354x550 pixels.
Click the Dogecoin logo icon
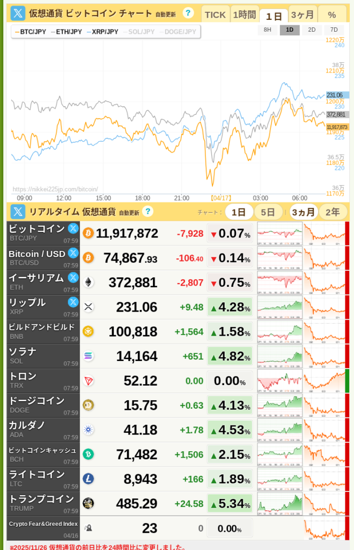click(88, 405)
